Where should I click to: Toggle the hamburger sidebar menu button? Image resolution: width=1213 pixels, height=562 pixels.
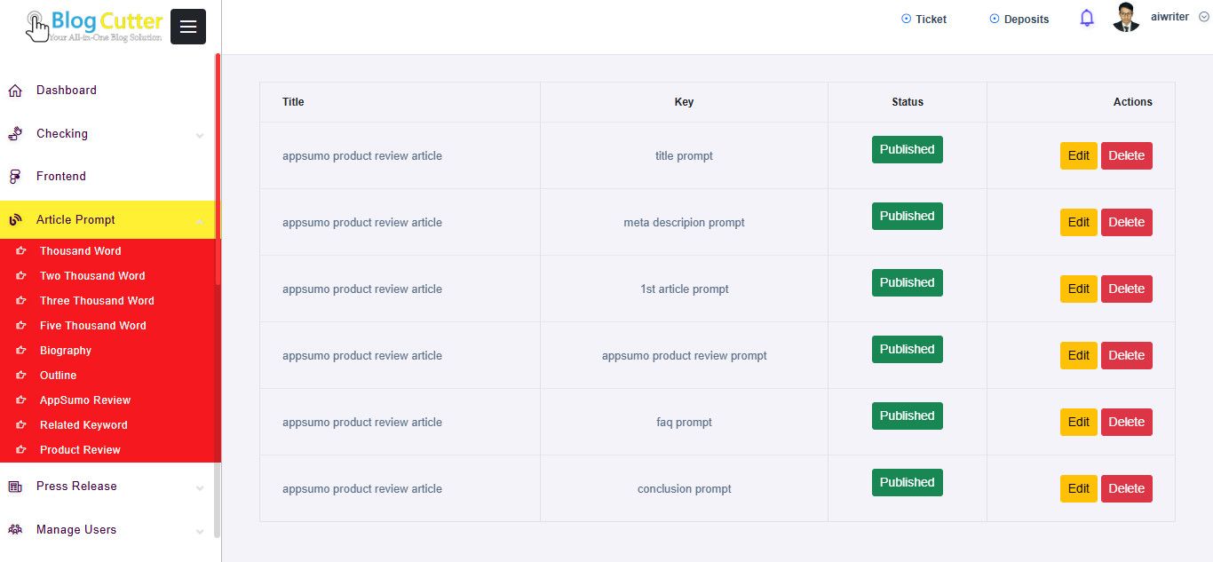(187, 27)
